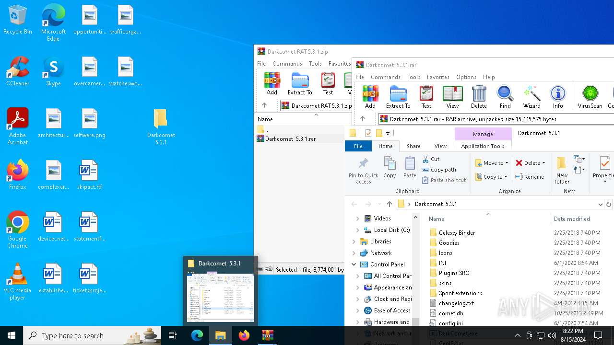Click Pin to Quick access in Explorer ribbon
614x345 pixels.
point(364,170)
